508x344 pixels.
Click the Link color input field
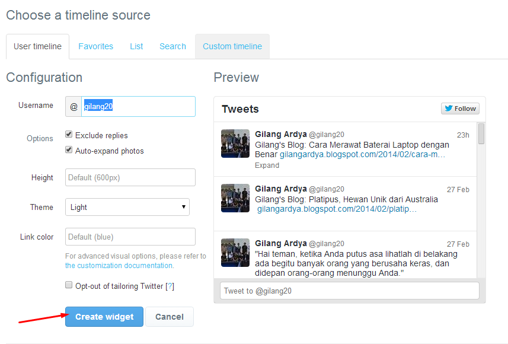pyautogui.click(x=130, y=237)
